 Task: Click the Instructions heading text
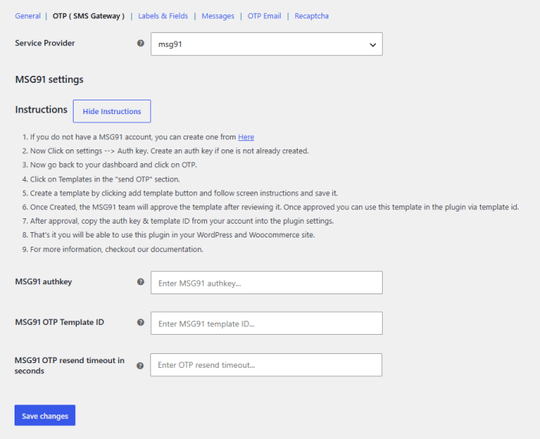(x=41, y=110)
